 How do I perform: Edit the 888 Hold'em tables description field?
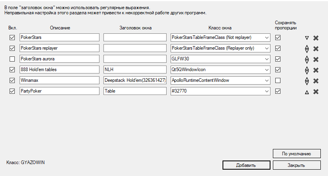coord(60,70)
